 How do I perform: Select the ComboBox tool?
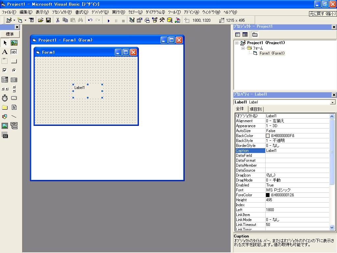5,80
